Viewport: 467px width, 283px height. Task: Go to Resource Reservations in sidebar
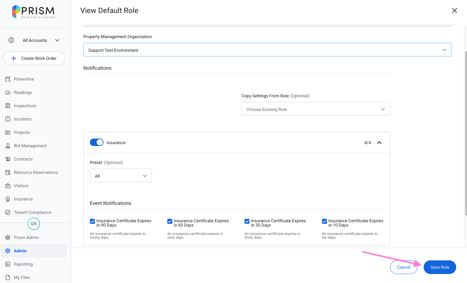point(36,172)
